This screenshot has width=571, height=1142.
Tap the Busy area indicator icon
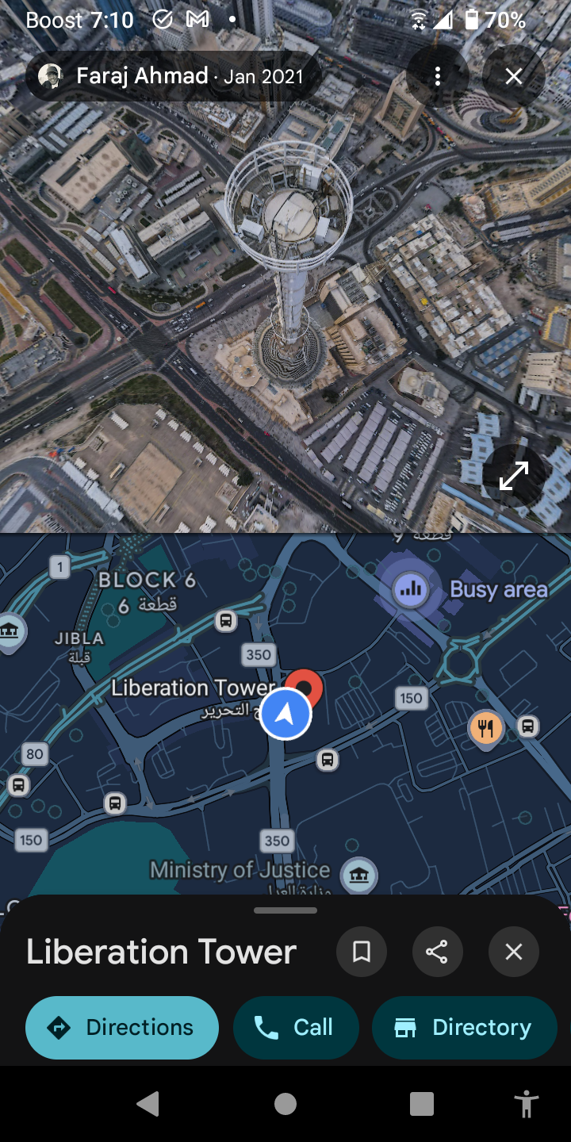click(411, 588)
